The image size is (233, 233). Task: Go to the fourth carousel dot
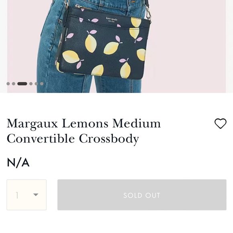[31, 84]
